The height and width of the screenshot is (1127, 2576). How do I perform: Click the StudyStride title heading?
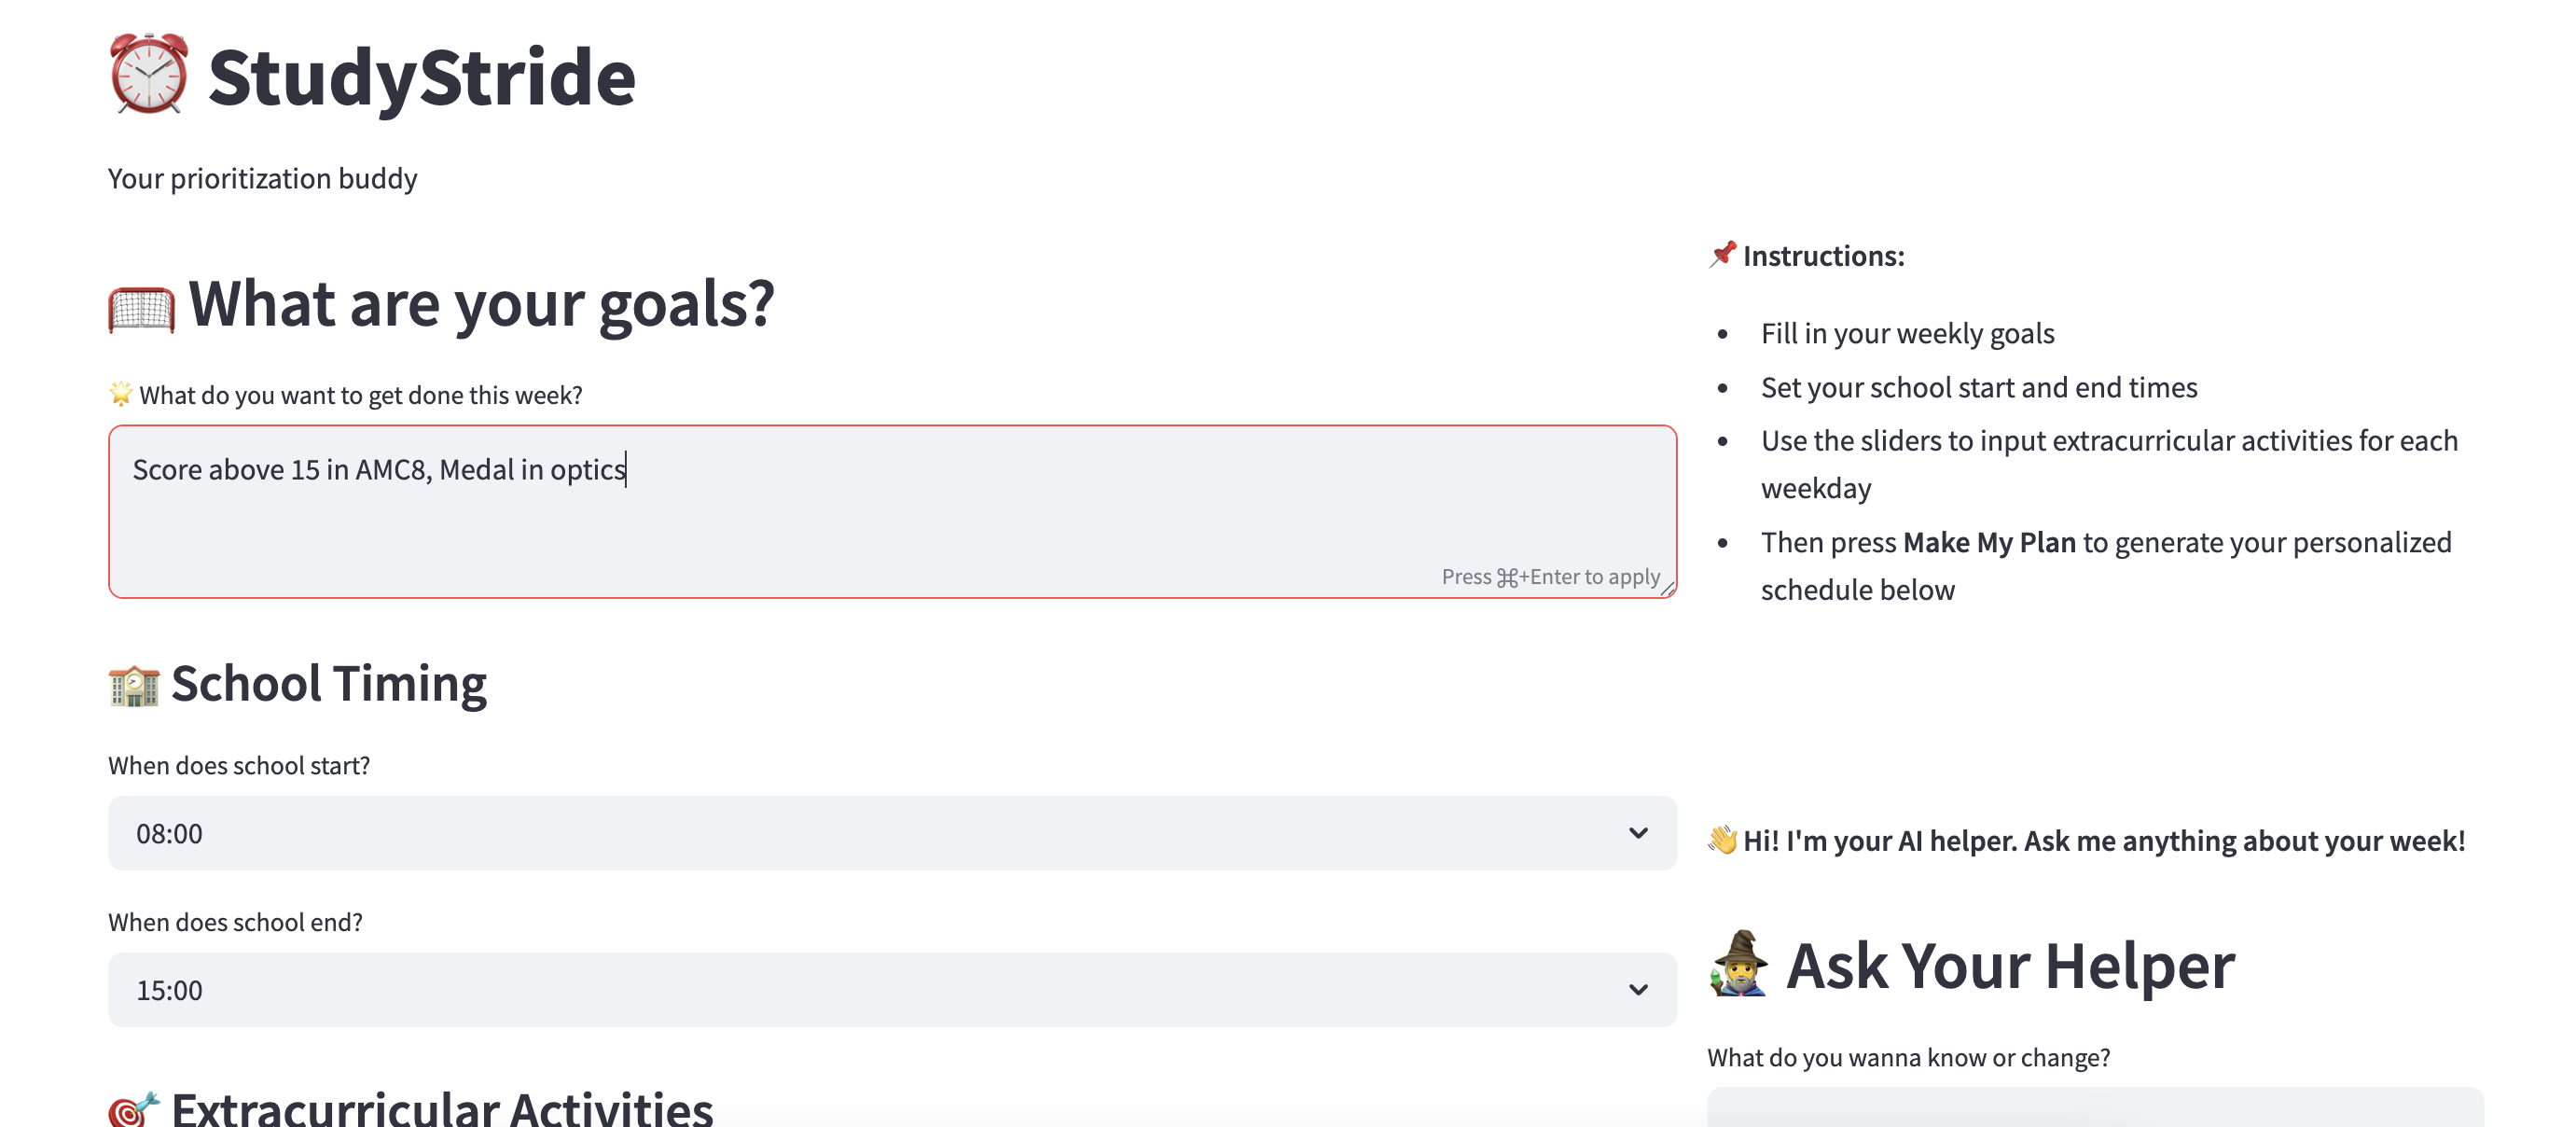(421, 77)
